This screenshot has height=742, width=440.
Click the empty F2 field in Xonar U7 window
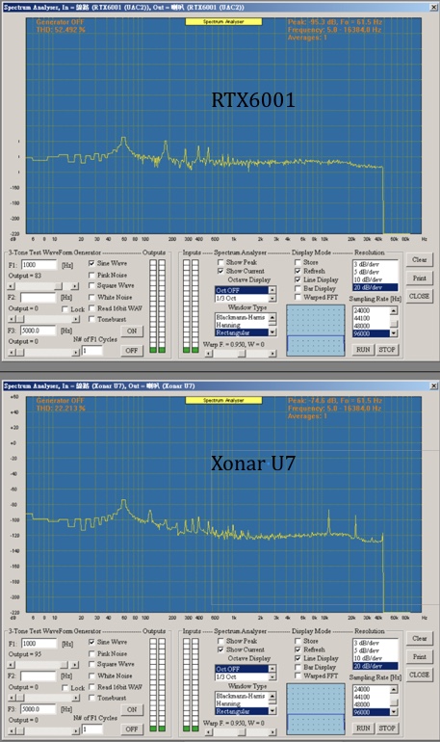point(39,676)
